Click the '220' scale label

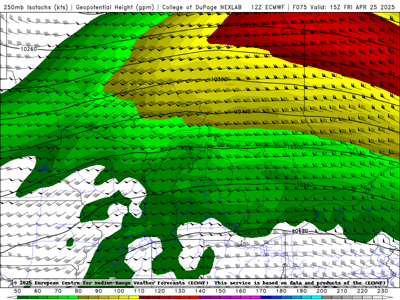tap(362, 291)
